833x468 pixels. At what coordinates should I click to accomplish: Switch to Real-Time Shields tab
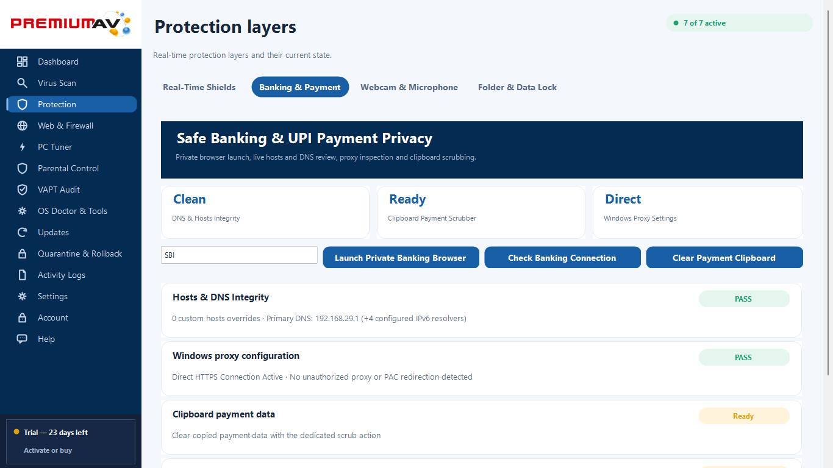coord(199,87)
